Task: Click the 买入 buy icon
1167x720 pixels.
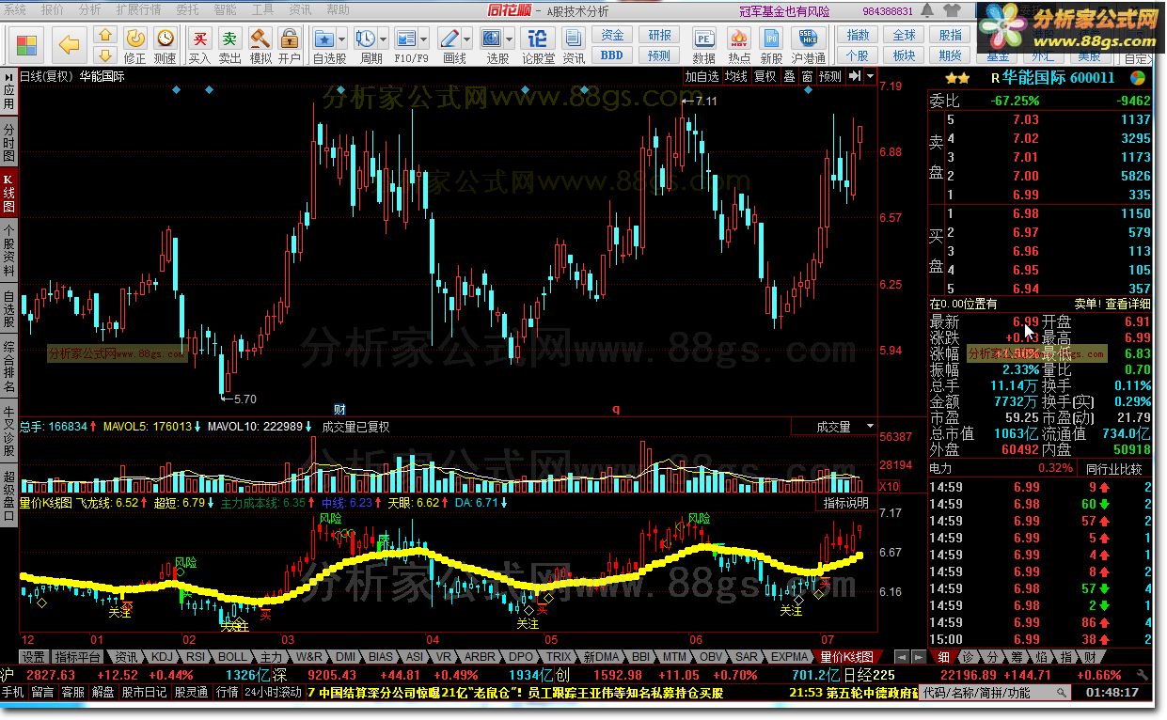Action: point(199,38)
